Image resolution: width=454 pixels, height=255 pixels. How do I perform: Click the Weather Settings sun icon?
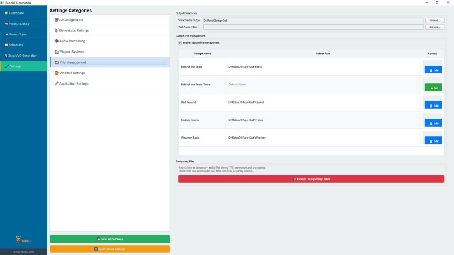click(56, 73)
